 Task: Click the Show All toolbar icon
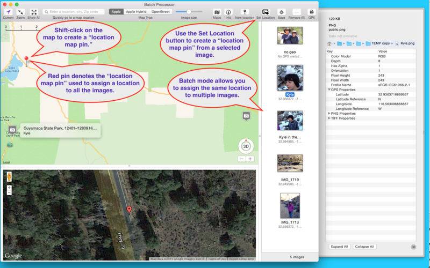coord(34,12)
